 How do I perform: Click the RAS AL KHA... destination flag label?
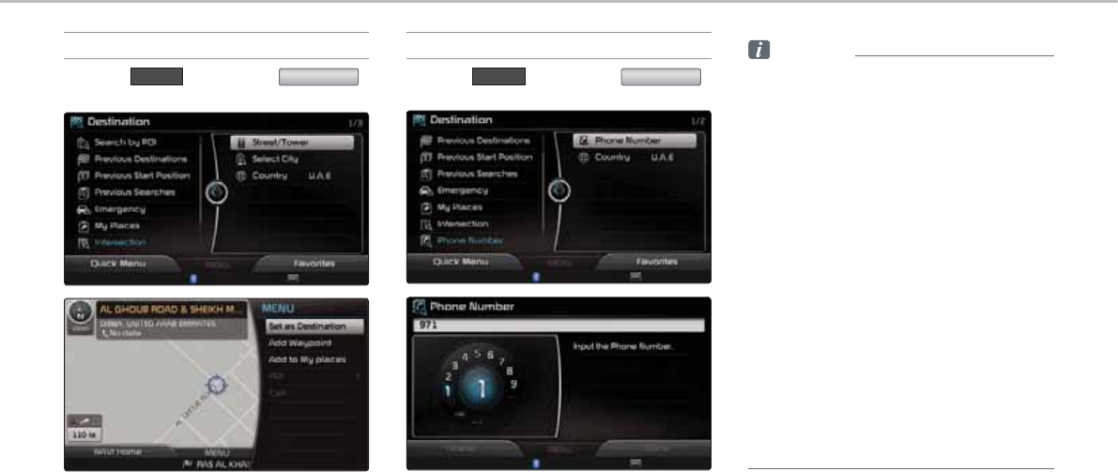(x=219, y=464)
